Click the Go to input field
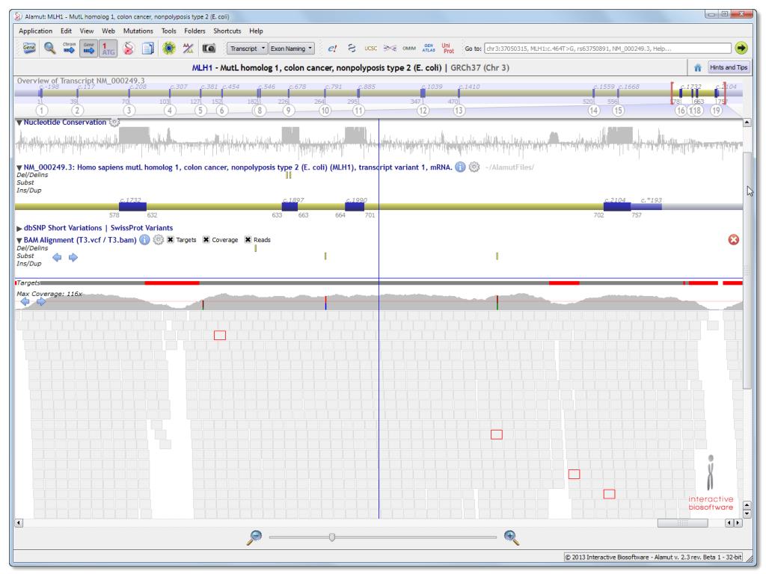The image size is (766, 574). click(607, 49)
